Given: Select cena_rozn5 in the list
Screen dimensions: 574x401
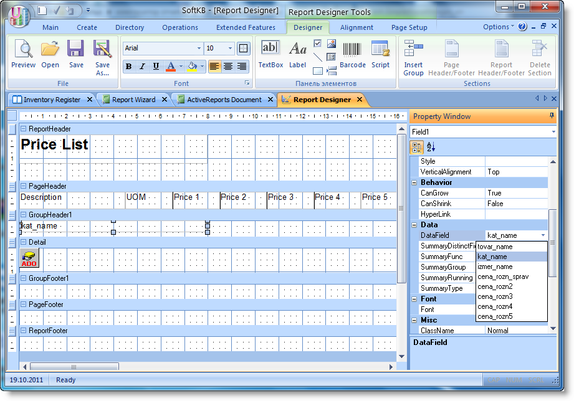Looking at the screenshot, I should pos(512,316).
